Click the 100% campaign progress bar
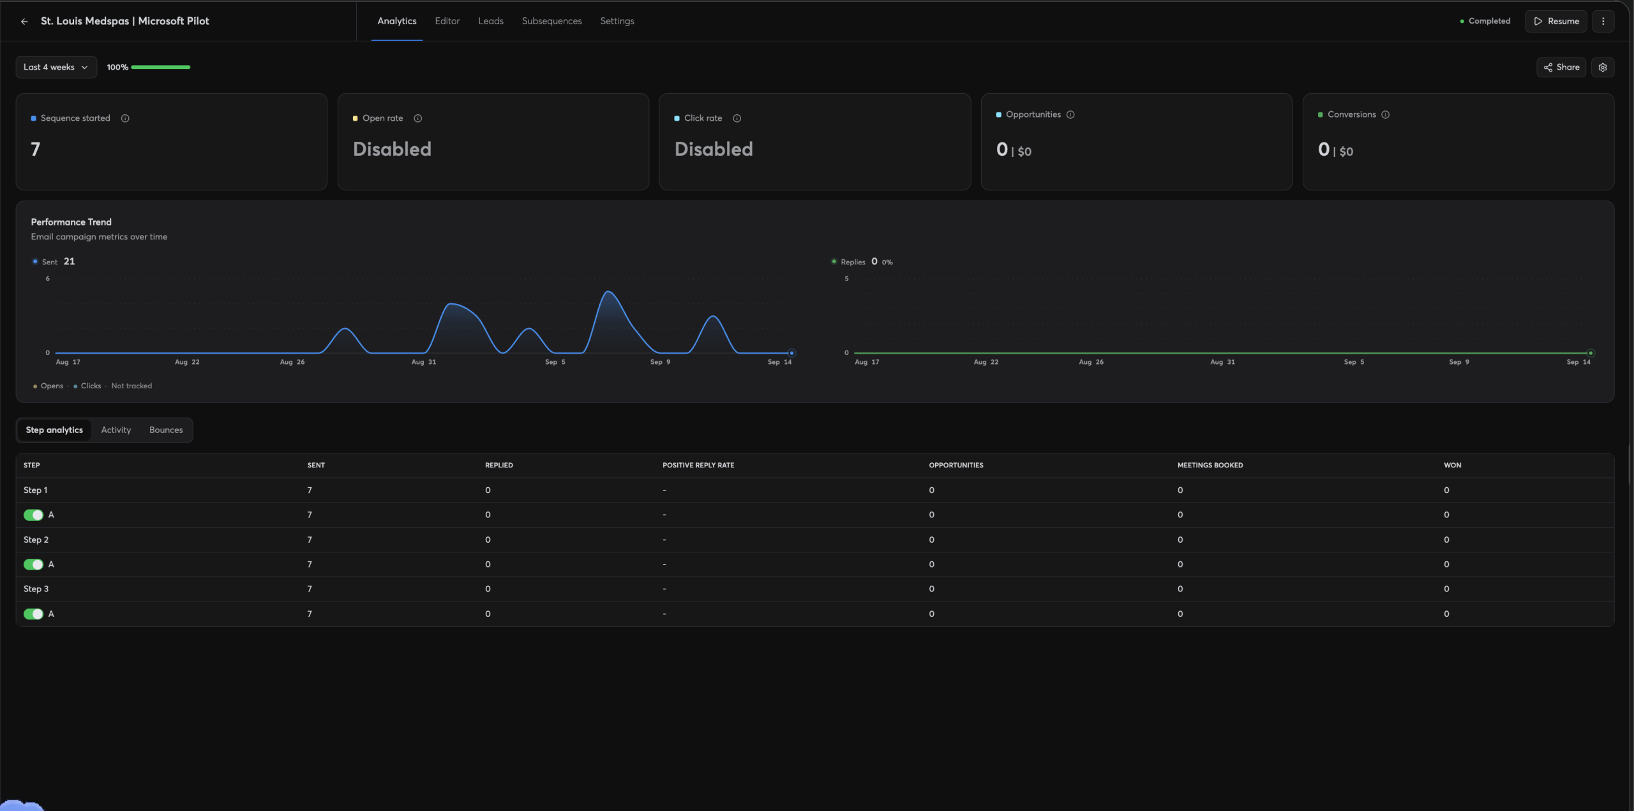The height and width of the screenshot is (811, 1634). click(x=160, y=67)
